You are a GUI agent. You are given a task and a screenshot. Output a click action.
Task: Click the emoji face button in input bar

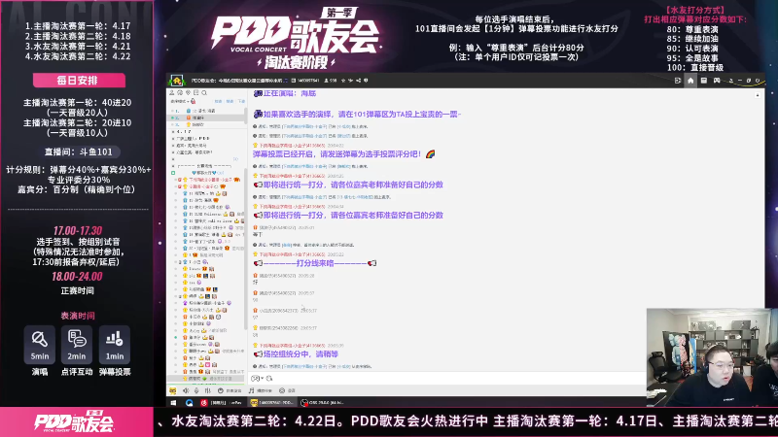pyautogui.click(x=255, y=379)
